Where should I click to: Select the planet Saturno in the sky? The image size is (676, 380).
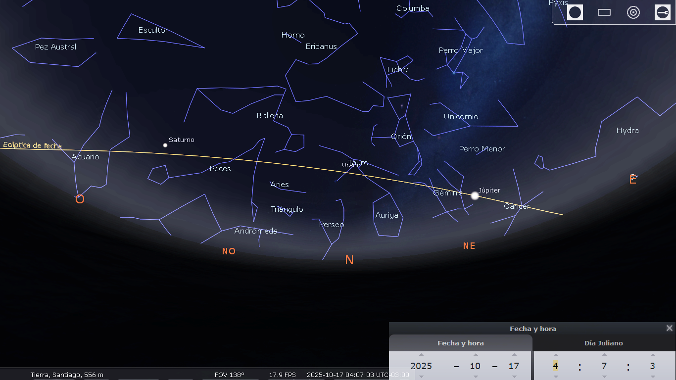click(x=165, y=145)
